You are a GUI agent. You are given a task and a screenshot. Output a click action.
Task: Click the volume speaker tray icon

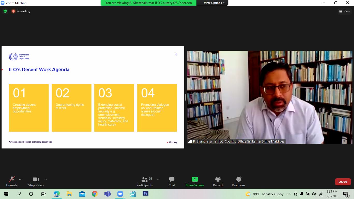point(314,194)
